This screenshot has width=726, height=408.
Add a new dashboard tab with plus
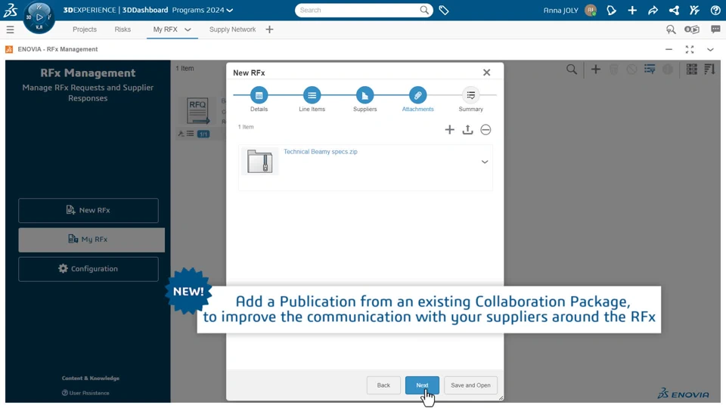(x=269, y=29)
